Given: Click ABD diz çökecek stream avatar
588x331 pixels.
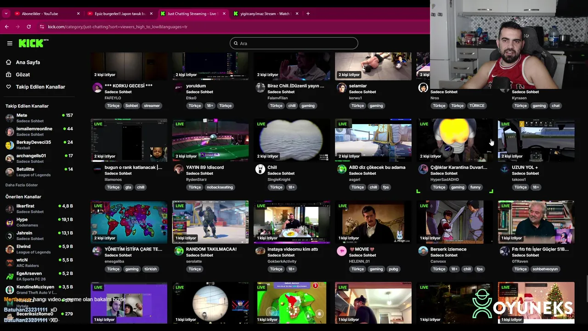Looking at the screenshot, I should click(x=341, y=169).
